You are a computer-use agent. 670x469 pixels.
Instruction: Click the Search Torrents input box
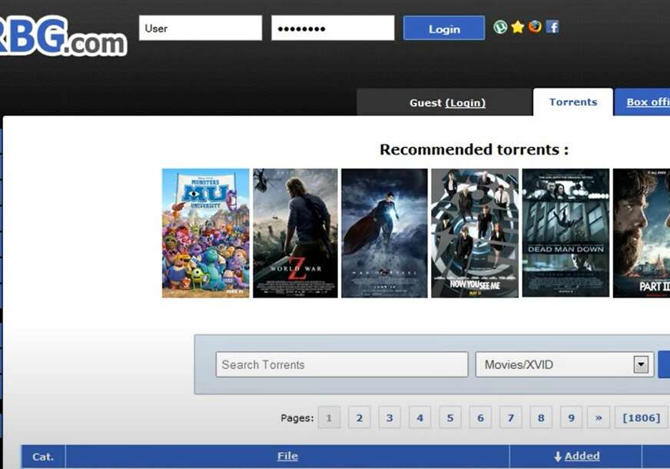pyautogui.click(x=342, y=364)
